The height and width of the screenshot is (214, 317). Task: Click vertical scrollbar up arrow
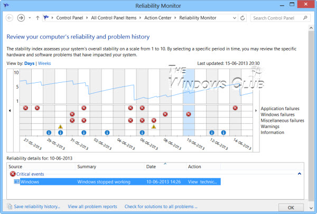[x=311, y=28]
